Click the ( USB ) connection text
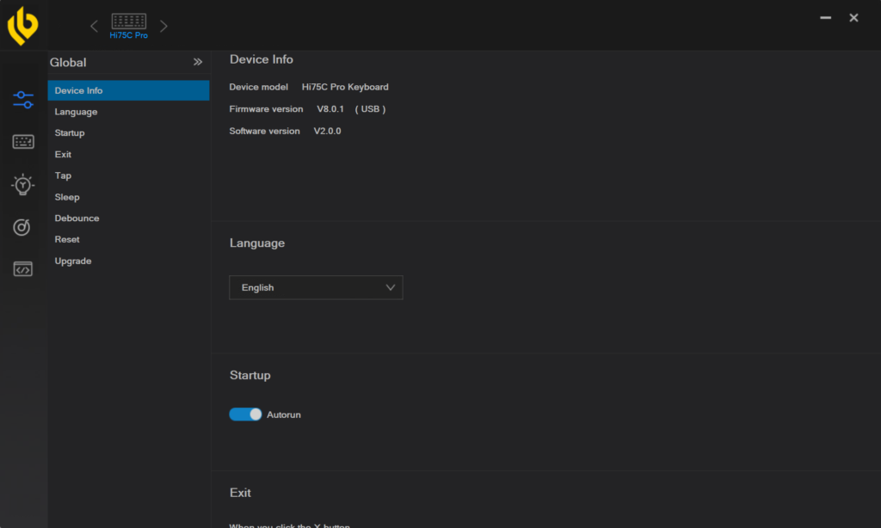The image size is (881, 528). click(370, 109)
